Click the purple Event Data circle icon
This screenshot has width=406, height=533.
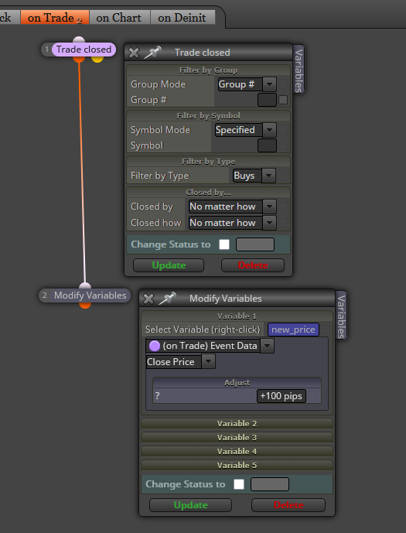click(x=154, y=346)
